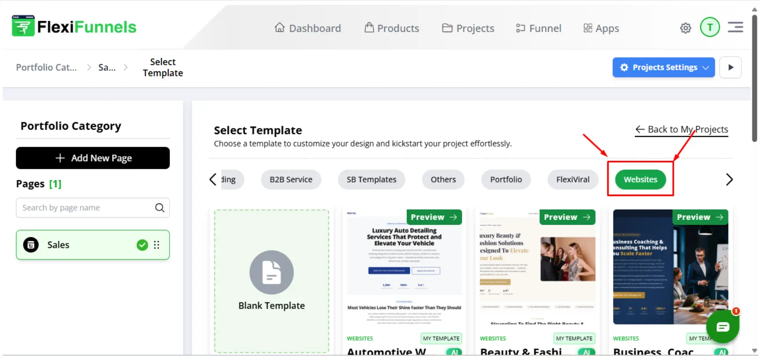
Task: Expand the Projects Settings dropdown
Action: [664, 67]
